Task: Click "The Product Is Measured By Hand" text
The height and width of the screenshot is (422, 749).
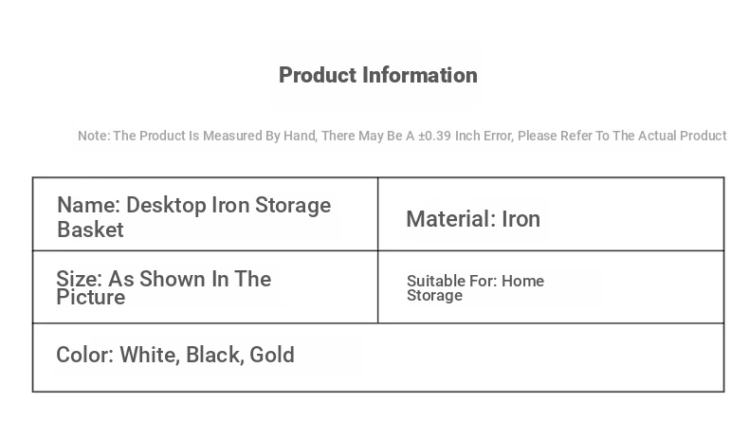Action: click(198, 136)
